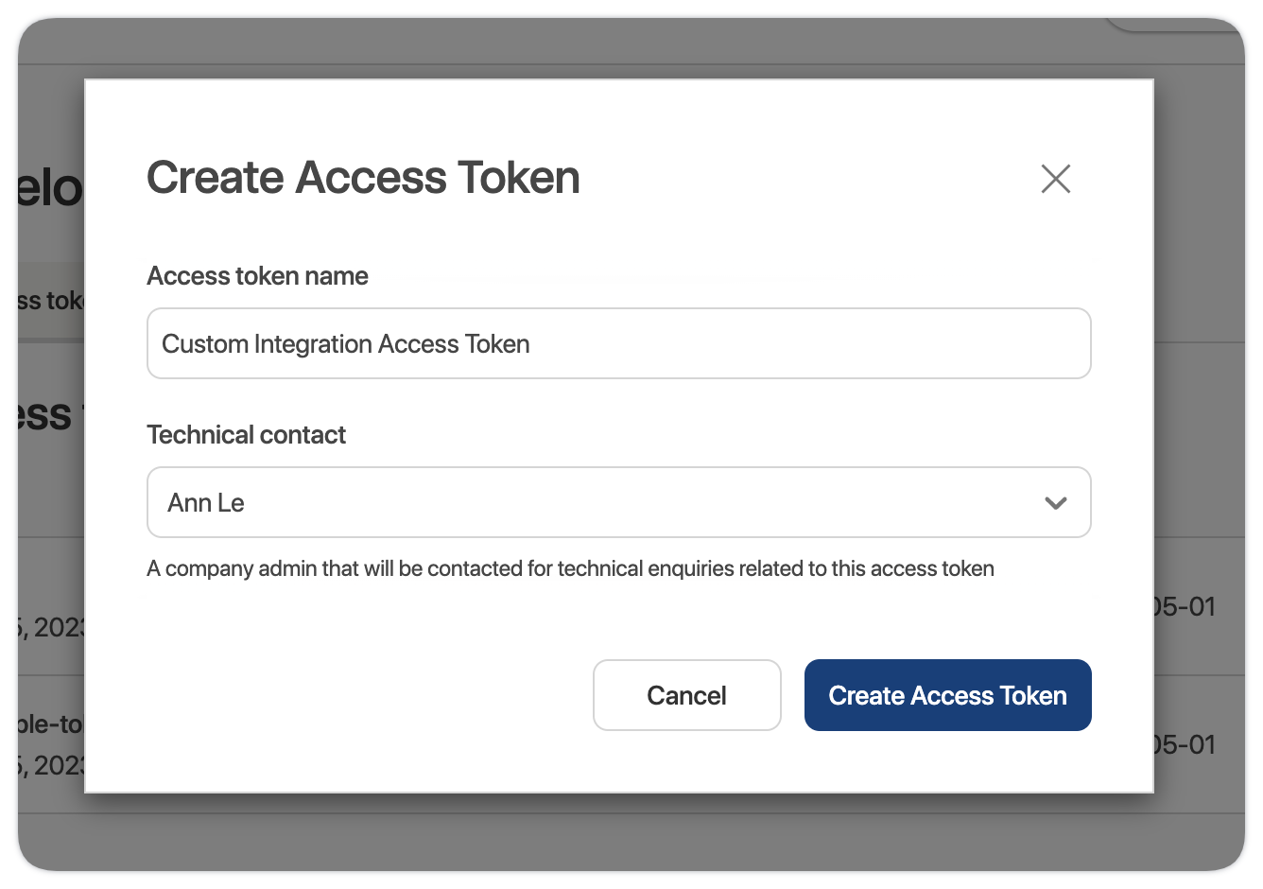Image resolution: width=1263 pixels, height=889 pixels.
Task: Click the "Access token name" label
Action: [x=257, y=276]
